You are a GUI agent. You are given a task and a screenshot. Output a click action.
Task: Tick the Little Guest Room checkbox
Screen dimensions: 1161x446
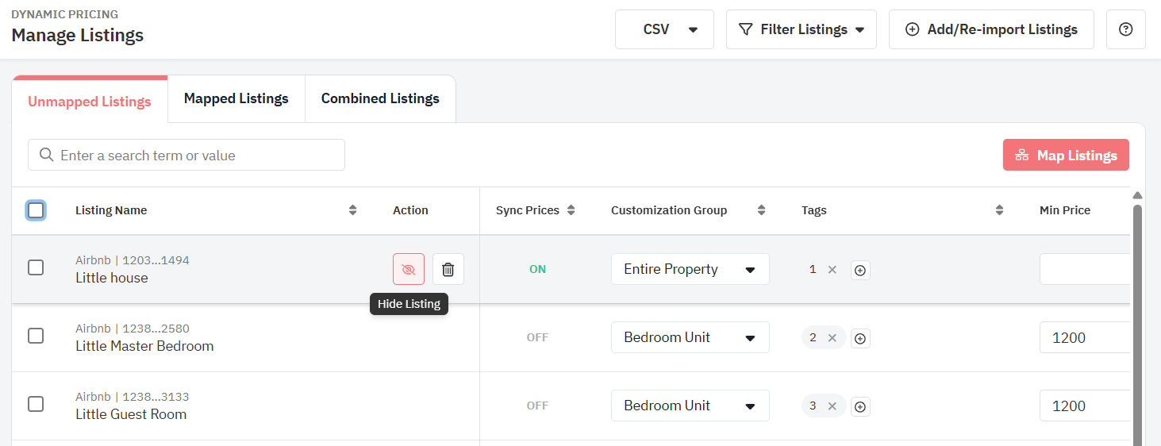tap(36, 405)
